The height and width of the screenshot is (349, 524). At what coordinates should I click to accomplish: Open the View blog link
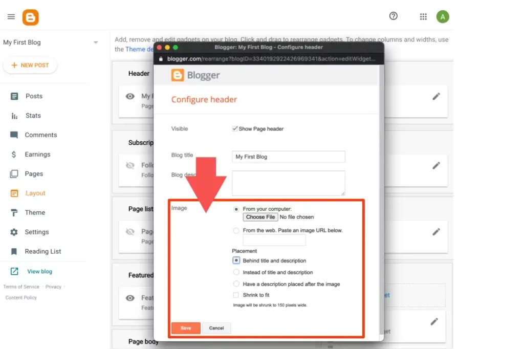(40, 271)
